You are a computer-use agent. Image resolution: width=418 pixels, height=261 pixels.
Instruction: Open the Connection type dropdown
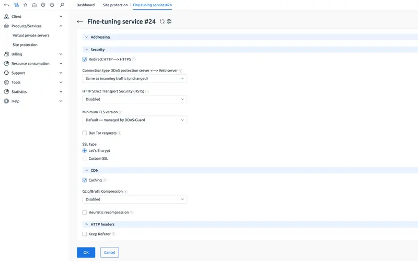point(135,79)
